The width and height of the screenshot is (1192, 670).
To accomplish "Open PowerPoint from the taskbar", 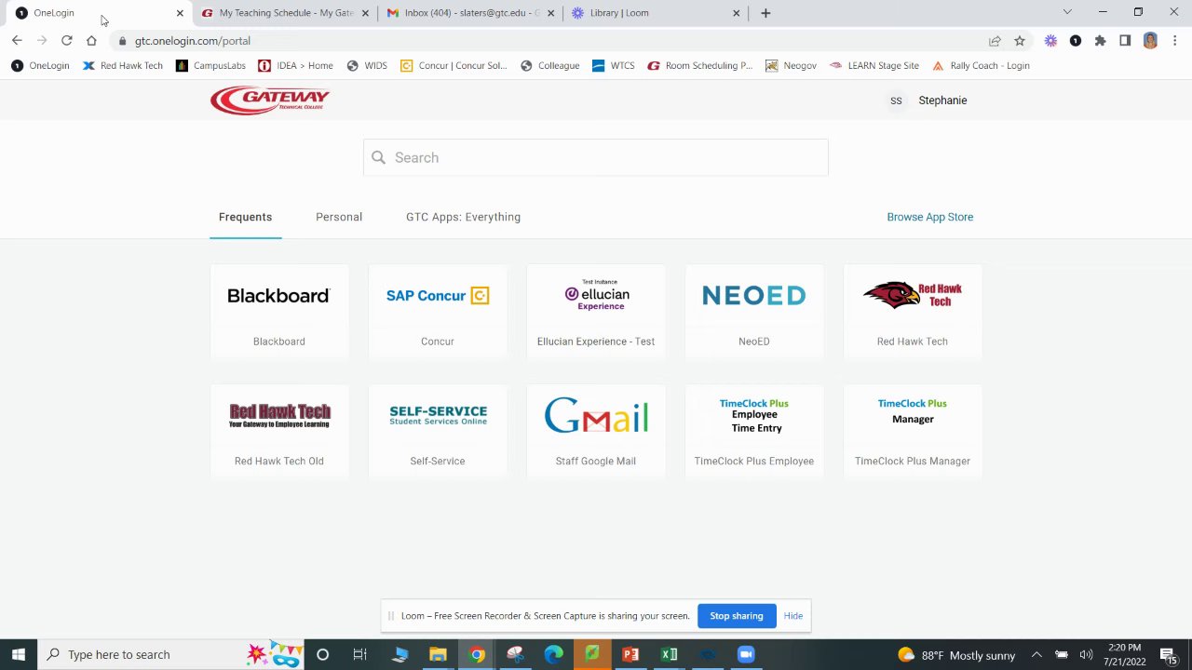I will (630, 654).
